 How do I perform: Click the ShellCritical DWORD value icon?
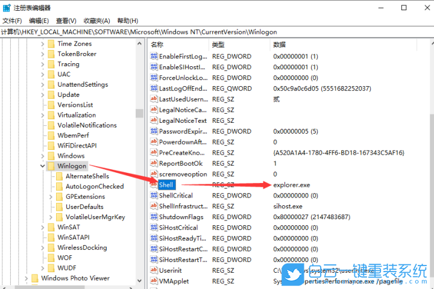[x=154, y=196]
